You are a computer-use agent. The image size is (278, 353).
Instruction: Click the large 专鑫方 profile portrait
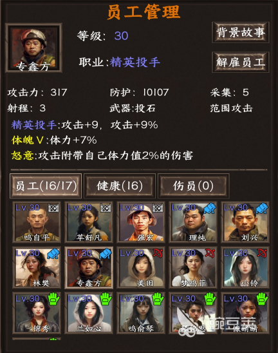33,48
